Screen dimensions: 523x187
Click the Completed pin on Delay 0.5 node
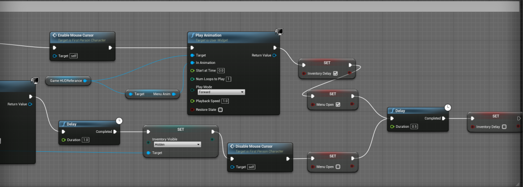443,119
